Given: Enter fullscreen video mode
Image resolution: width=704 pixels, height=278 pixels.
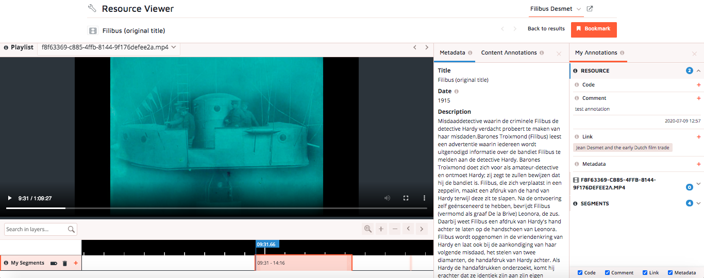Looking at the screenshot, I should (406, 198).
